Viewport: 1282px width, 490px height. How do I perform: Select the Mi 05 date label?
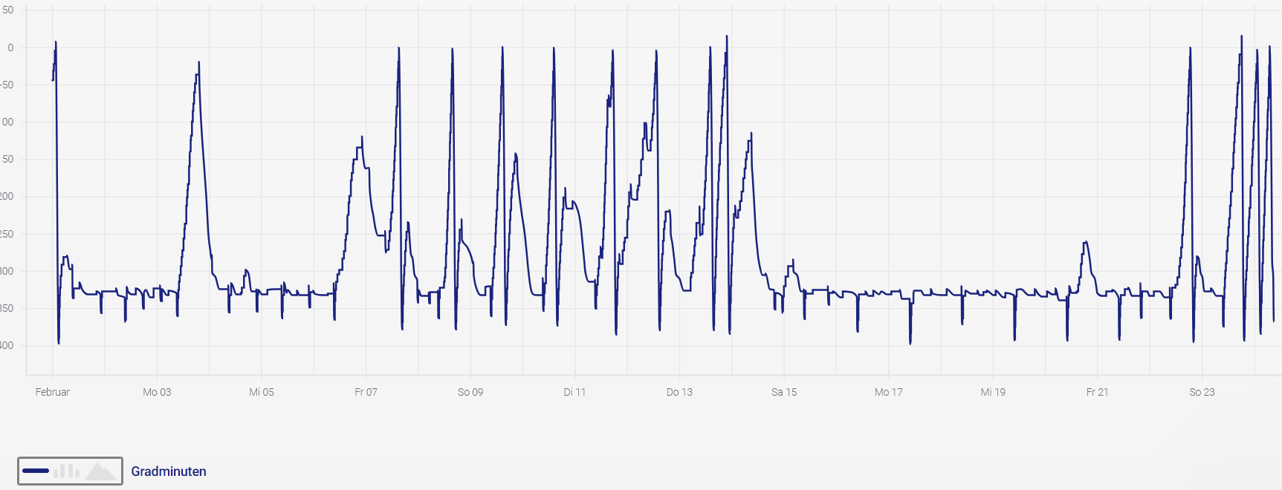coord(262,392)
